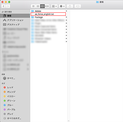Viewport: 123px width, 122px height.
Task: Expand the Footage folder arrow
Action: coord(66,17)
